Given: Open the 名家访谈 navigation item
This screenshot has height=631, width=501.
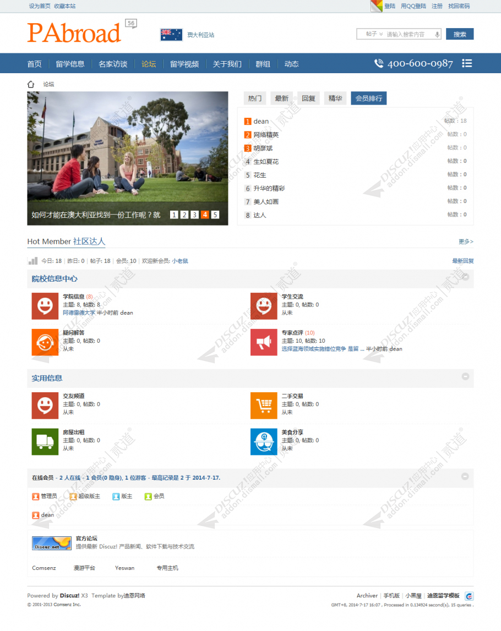Looking at the screenshot, I should [x=113, y=64].
